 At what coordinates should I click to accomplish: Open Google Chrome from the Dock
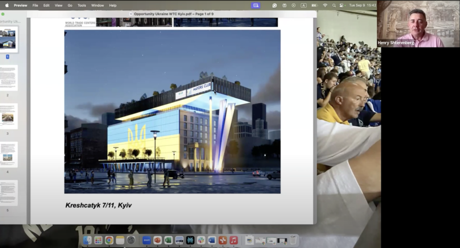109,240
